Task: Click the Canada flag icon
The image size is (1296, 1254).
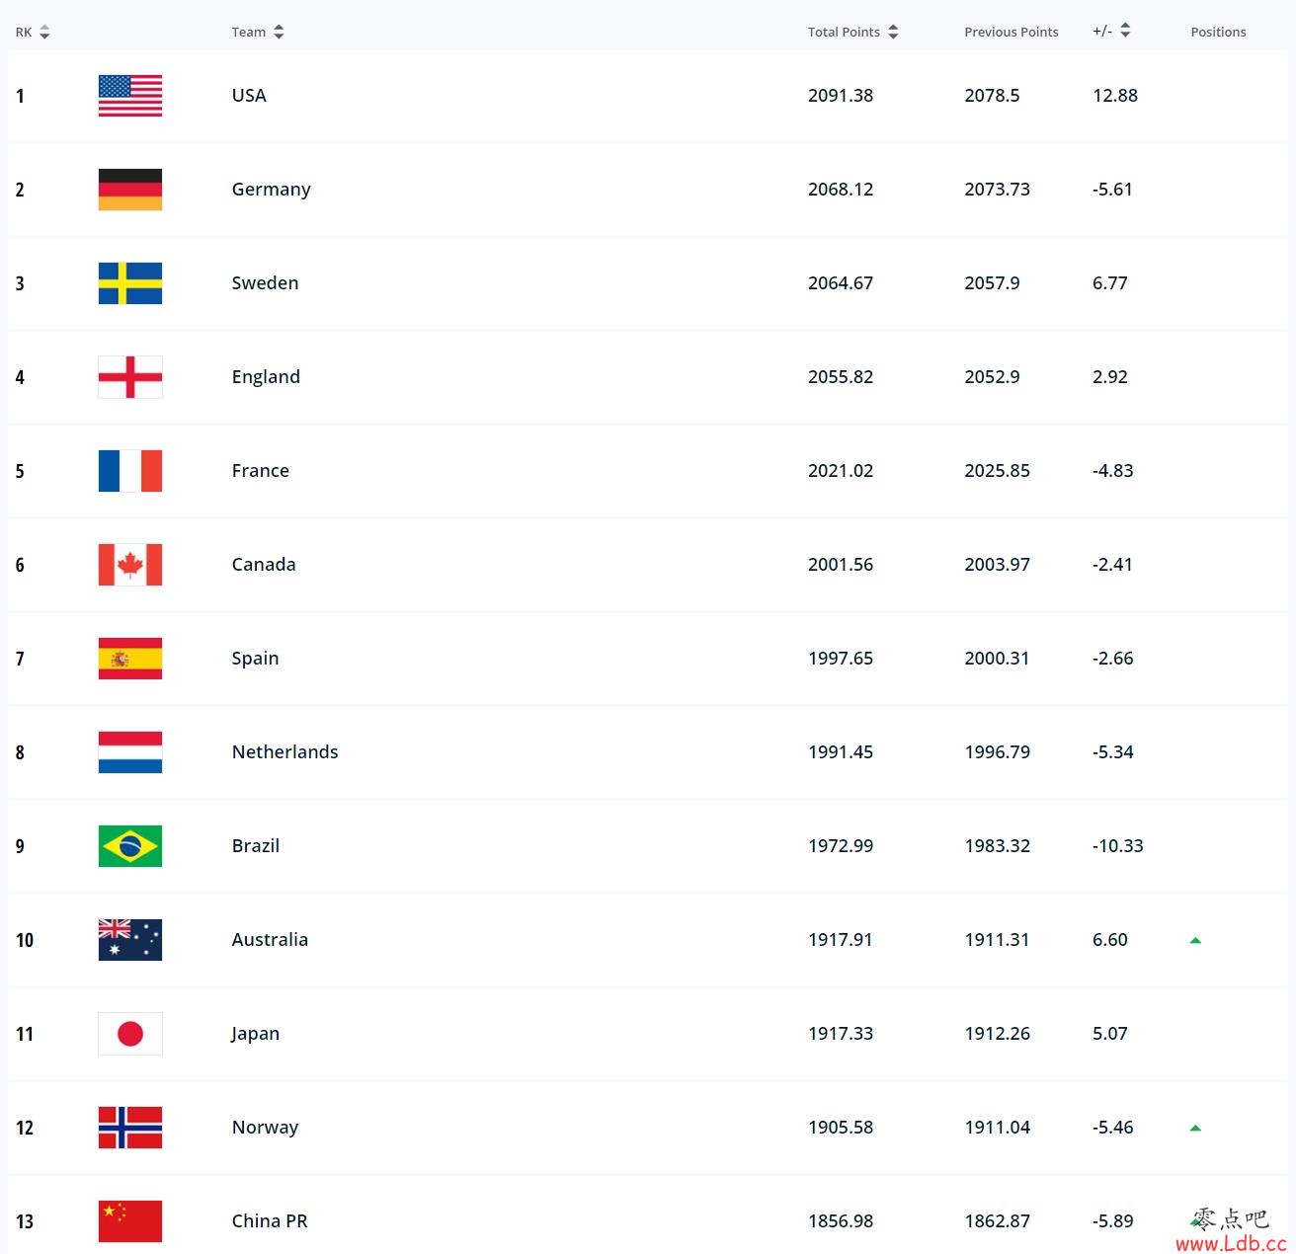Action: [130, 565]
